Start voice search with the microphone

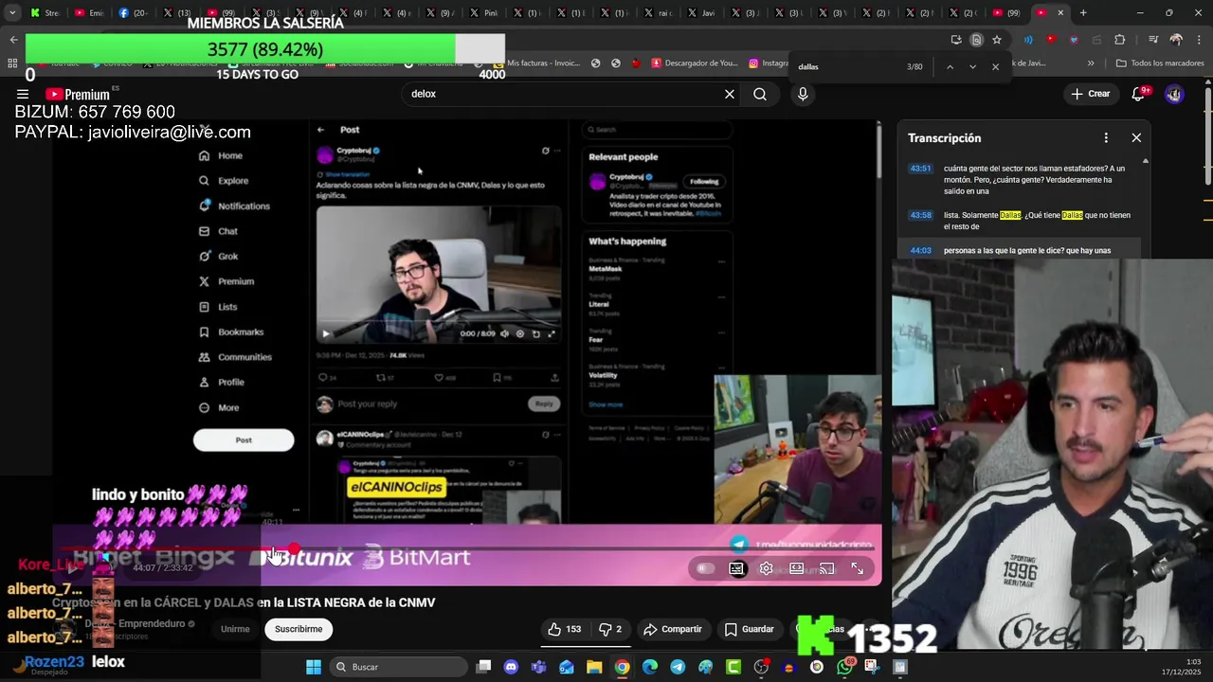coord(803,94)
